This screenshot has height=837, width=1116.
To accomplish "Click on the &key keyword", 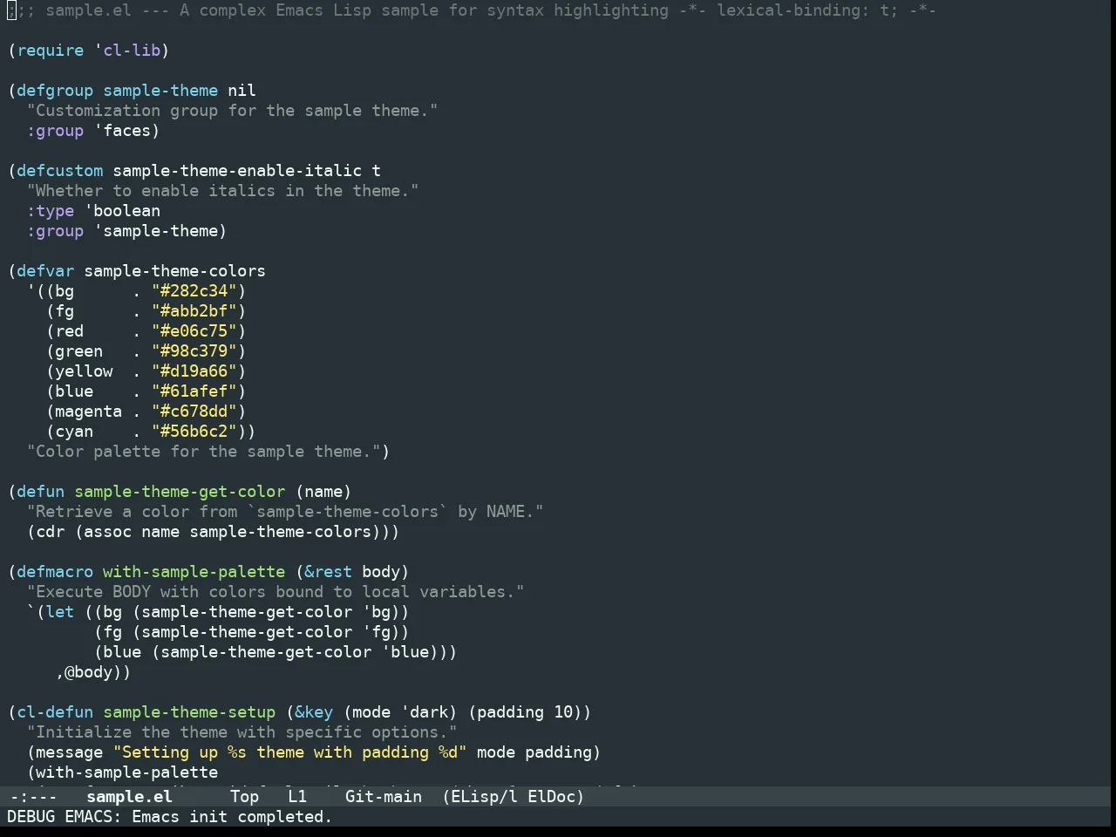I will click(314, 712).
